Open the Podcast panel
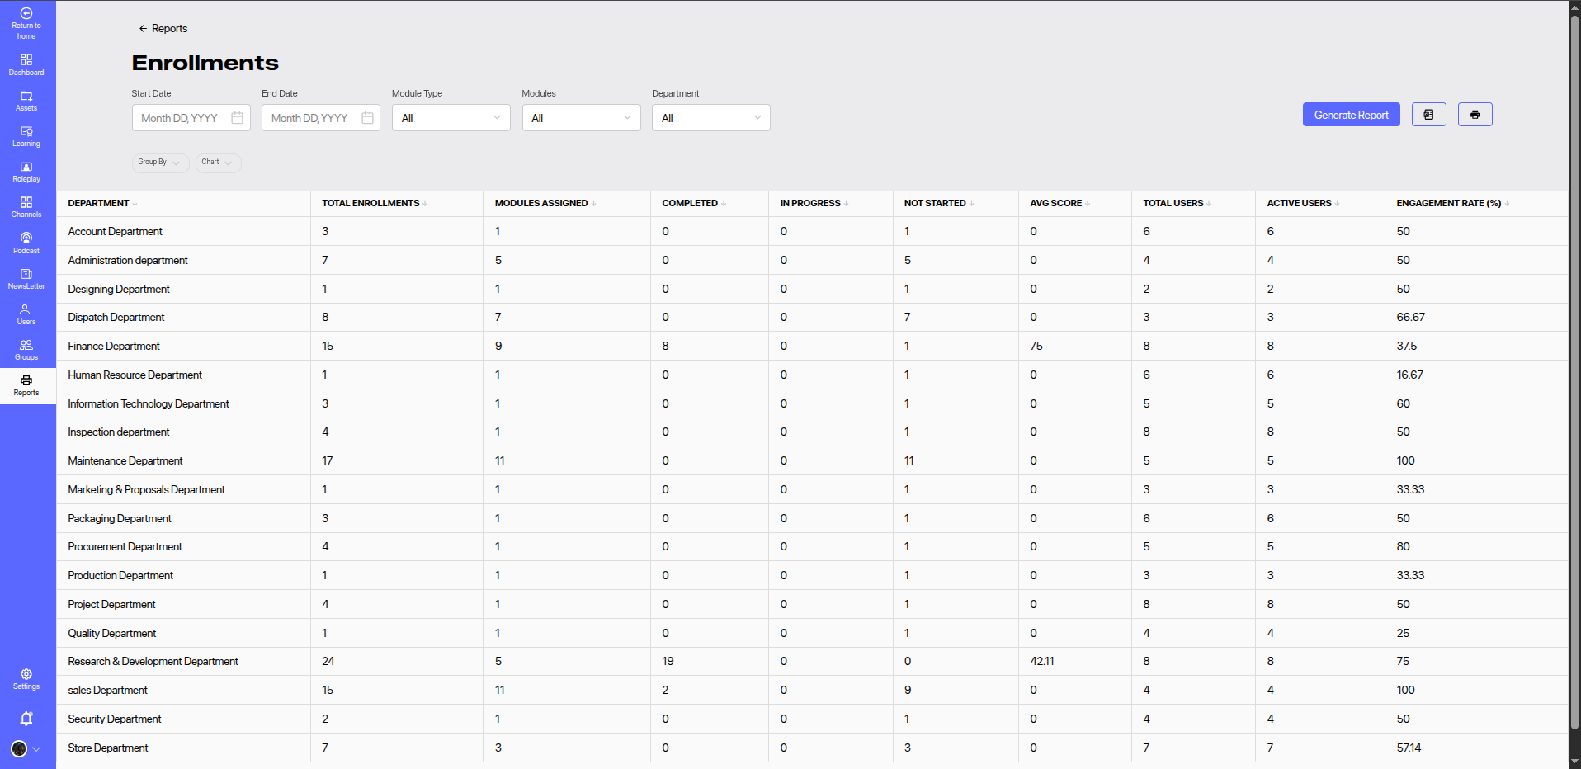The height and width of the screenshot is (769, 1581). click(26, 243)
